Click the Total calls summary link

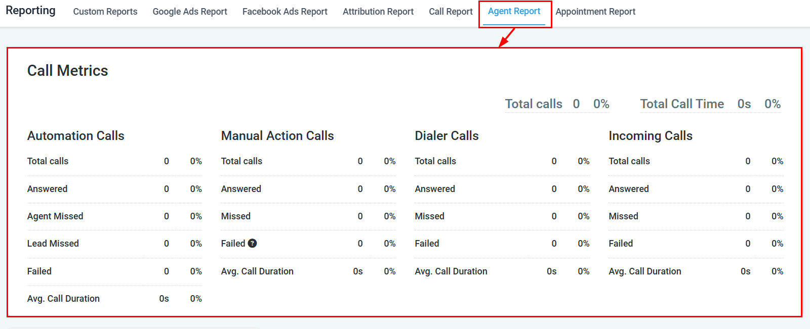[x=534, y=104]
